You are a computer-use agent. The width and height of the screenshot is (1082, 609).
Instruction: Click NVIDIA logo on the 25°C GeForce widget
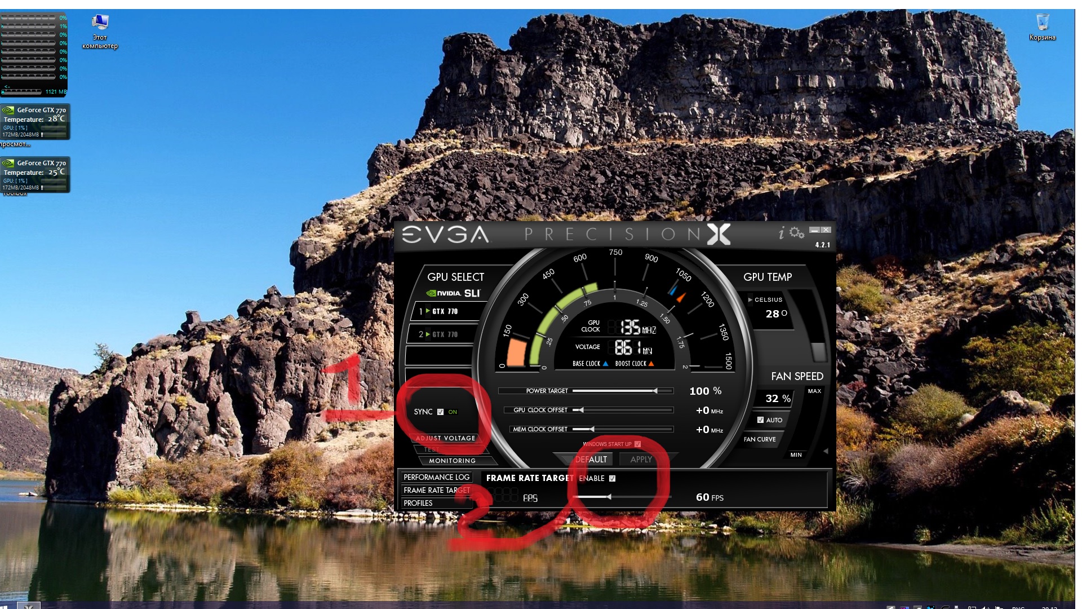(x=9, y=163)
